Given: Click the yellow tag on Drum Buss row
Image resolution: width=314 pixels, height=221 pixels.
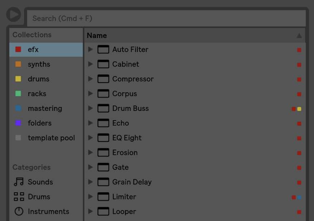Looking at the screenshot, I should [x=299, y=109].
